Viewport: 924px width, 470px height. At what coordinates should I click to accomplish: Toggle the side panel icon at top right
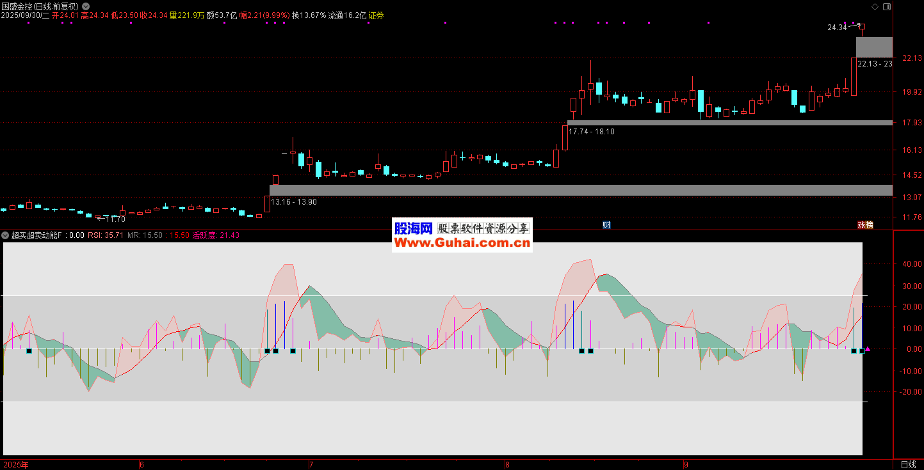coord(886,6)
